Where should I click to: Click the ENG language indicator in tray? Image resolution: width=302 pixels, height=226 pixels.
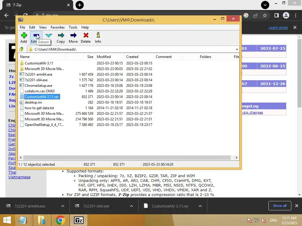273,220
